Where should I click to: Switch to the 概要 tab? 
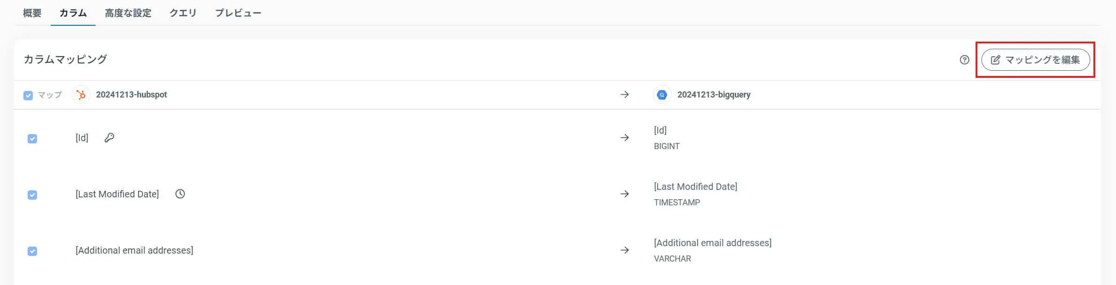point(32,13)
